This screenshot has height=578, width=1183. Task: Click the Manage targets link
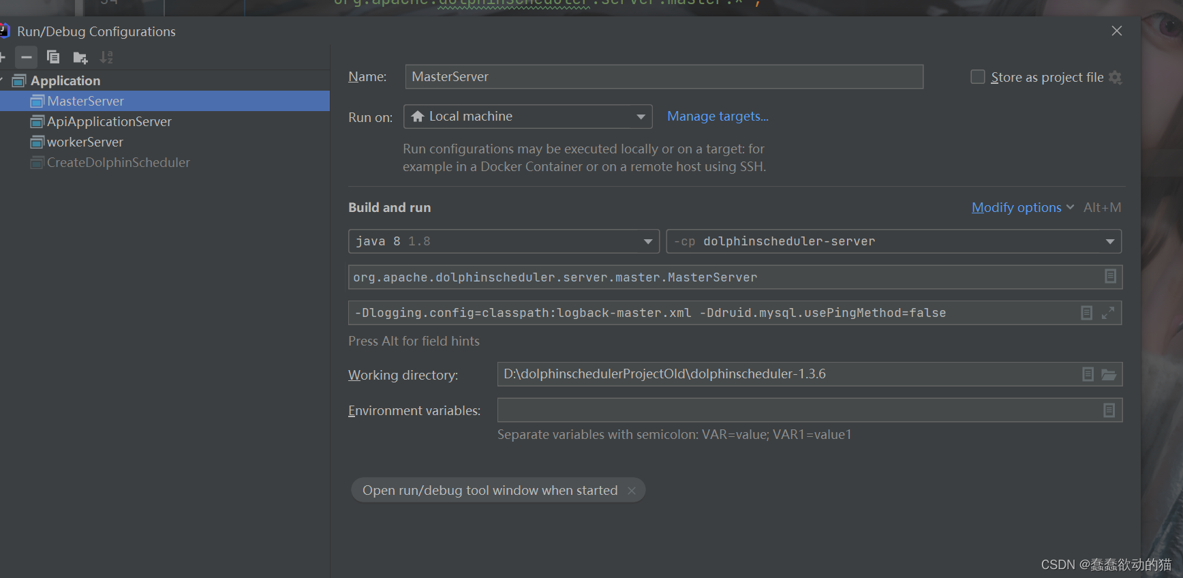click(x=718, y=117)
